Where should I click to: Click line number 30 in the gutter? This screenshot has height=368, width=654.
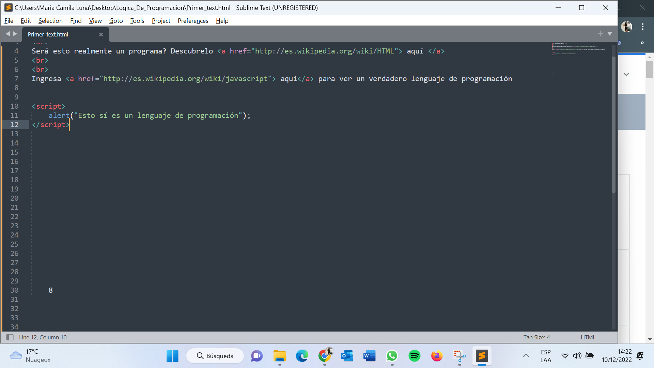(x=14, y=290)
